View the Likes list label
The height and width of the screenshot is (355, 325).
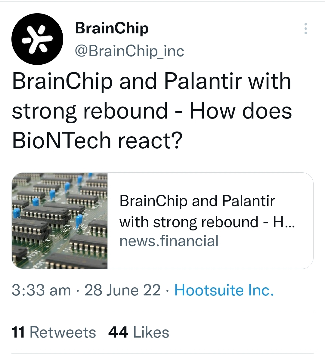tap(151, 332)
